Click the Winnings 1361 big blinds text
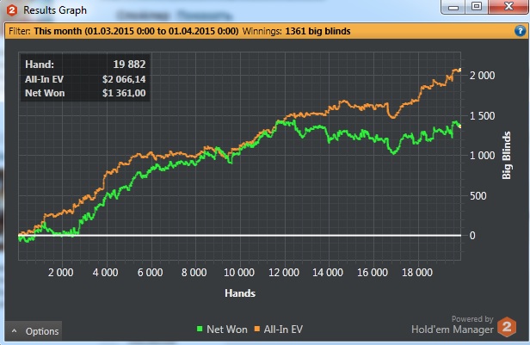Screen dimensions: 530x345 (x=297, y=31)
